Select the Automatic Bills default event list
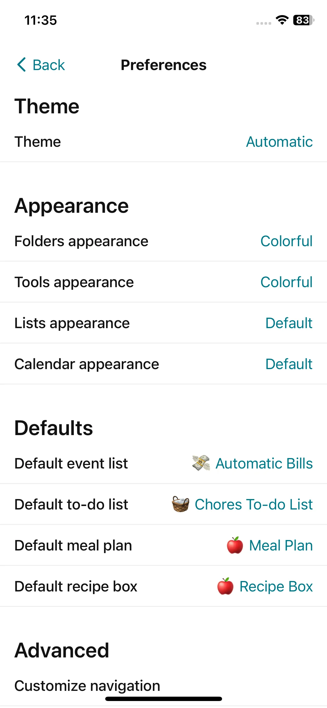The width and height of the screenshot is (327, 708). pos(264,463)
